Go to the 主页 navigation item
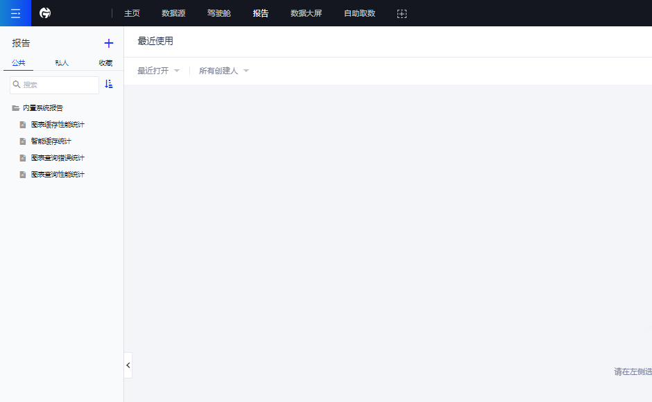Screen dimensions: 652x402 pos(132,13)
